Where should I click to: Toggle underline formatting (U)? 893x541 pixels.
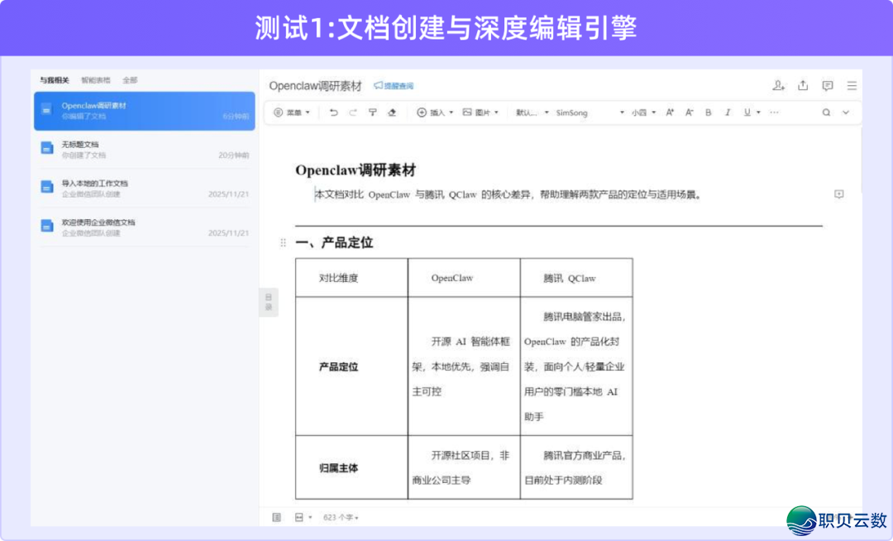coord(747,113)
